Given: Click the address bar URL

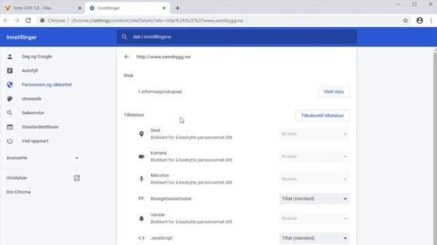Looking at the screenshot, I should pos(157,20).
